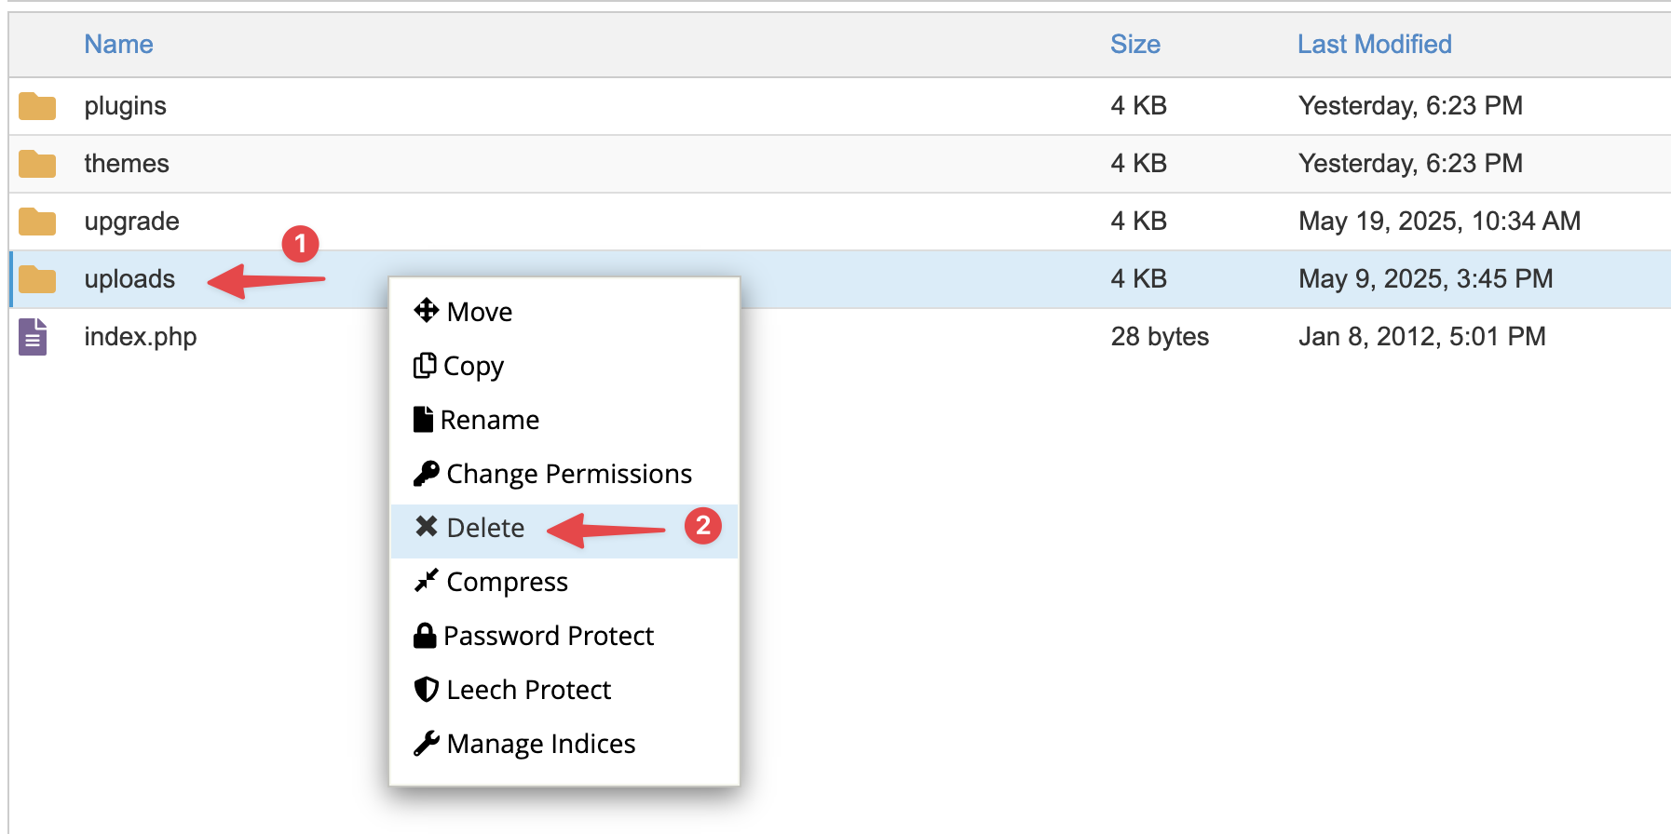The height and width of the screenshot is (834, 1671).
Task: Choose Copy from the context menu
Action: [x=564, y=366]
